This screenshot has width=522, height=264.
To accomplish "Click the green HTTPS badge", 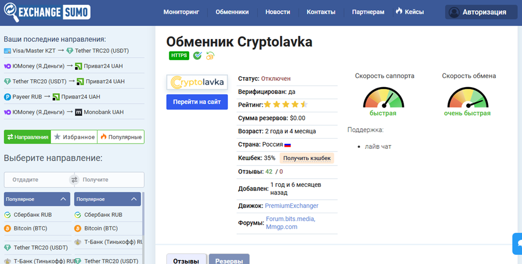I will pyautogui.click(x=179, y=56).
